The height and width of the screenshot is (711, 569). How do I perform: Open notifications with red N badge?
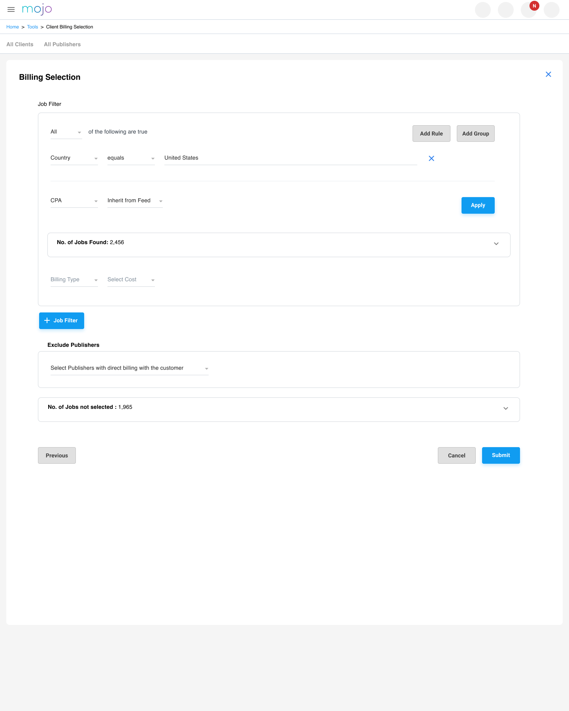click(529, 9)
